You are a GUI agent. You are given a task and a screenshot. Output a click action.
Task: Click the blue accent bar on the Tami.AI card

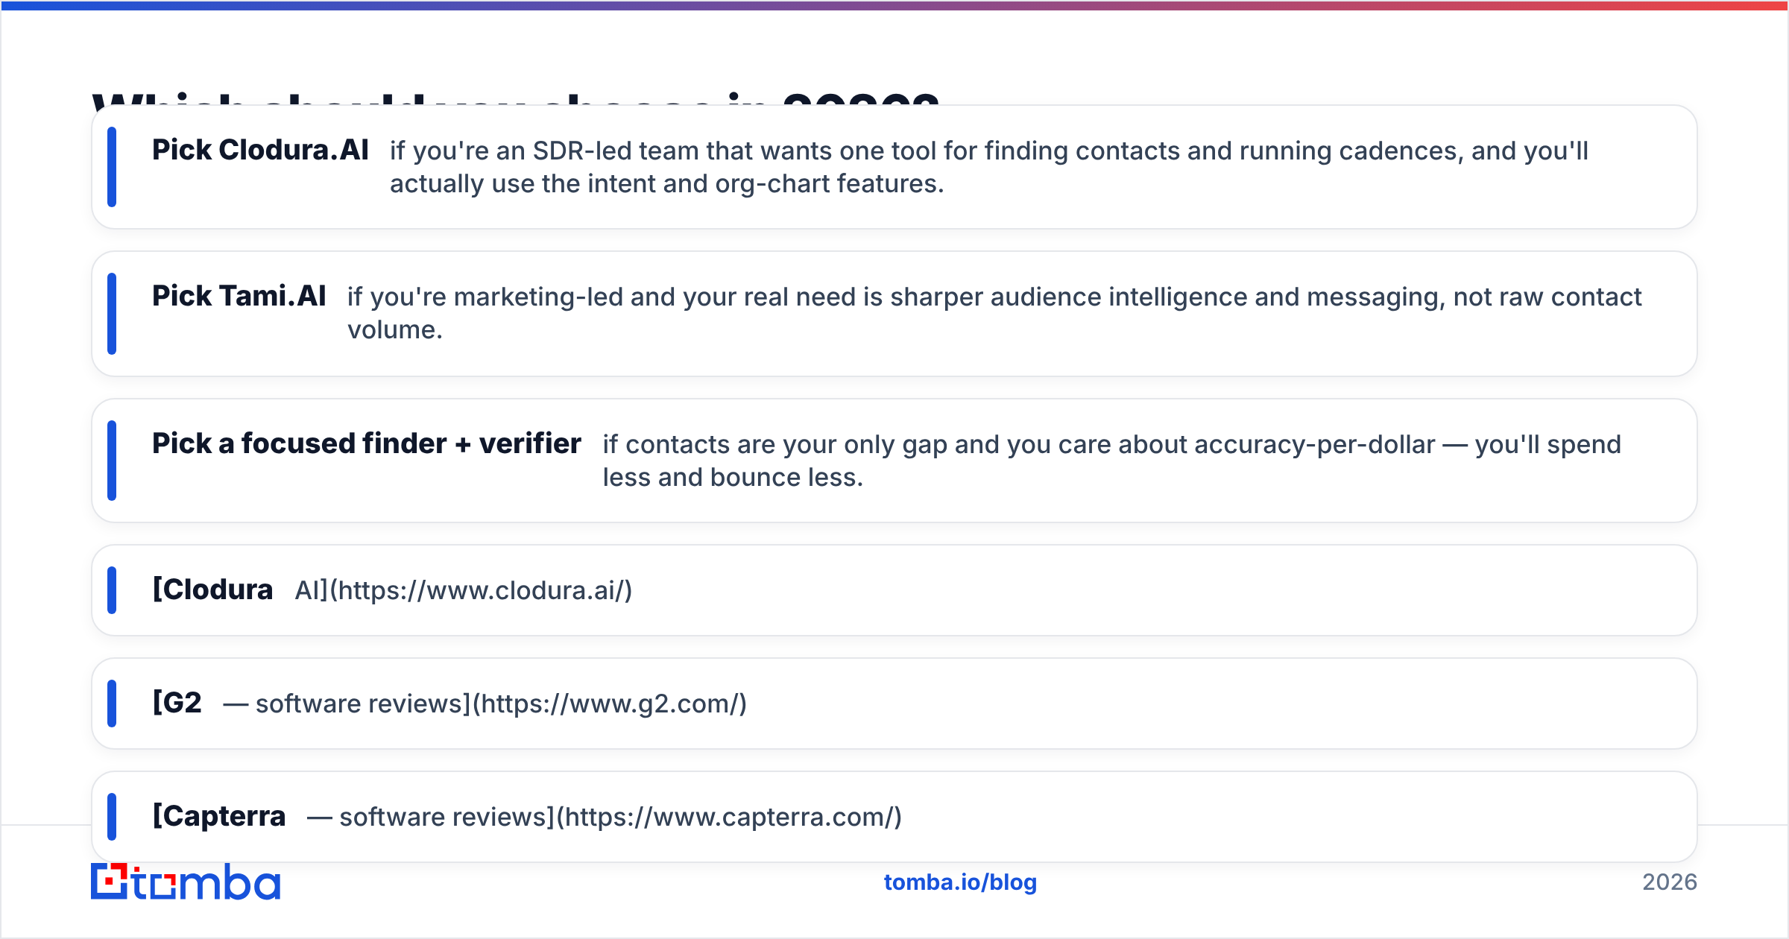tap(112, 314)
